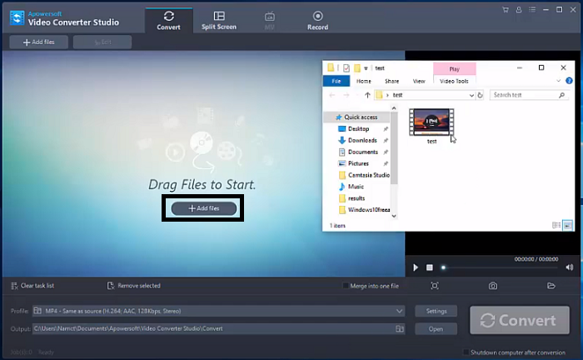
Task: Open Camtasia Studio folder in navigation pane
Action: pos(365,175)
